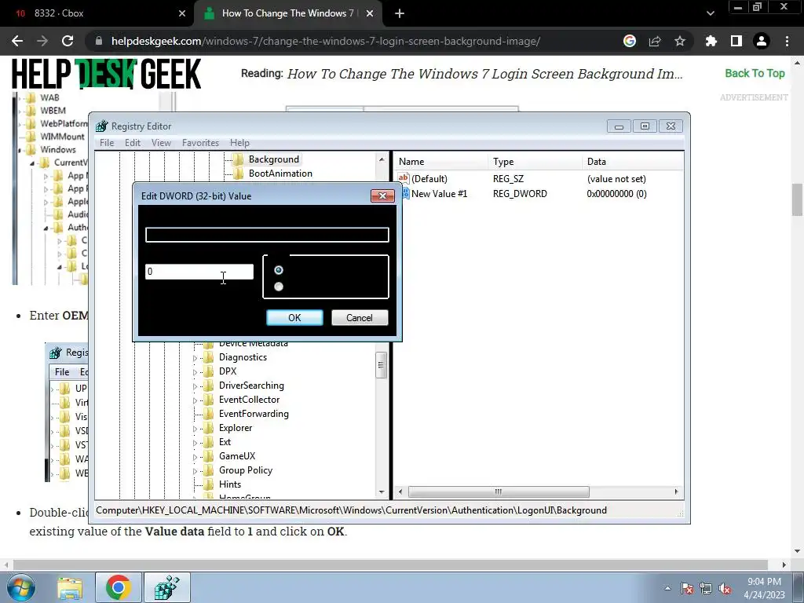Click the browser address bar URL
804x603 pixels.
point(326,41)
